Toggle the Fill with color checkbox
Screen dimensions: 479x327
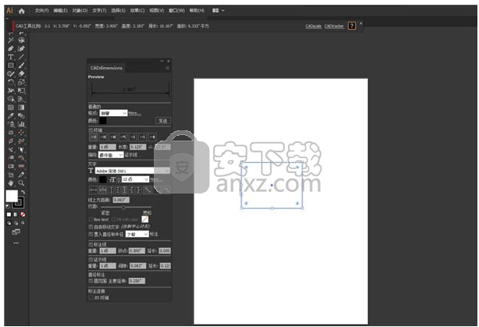(x=114, y=220)
